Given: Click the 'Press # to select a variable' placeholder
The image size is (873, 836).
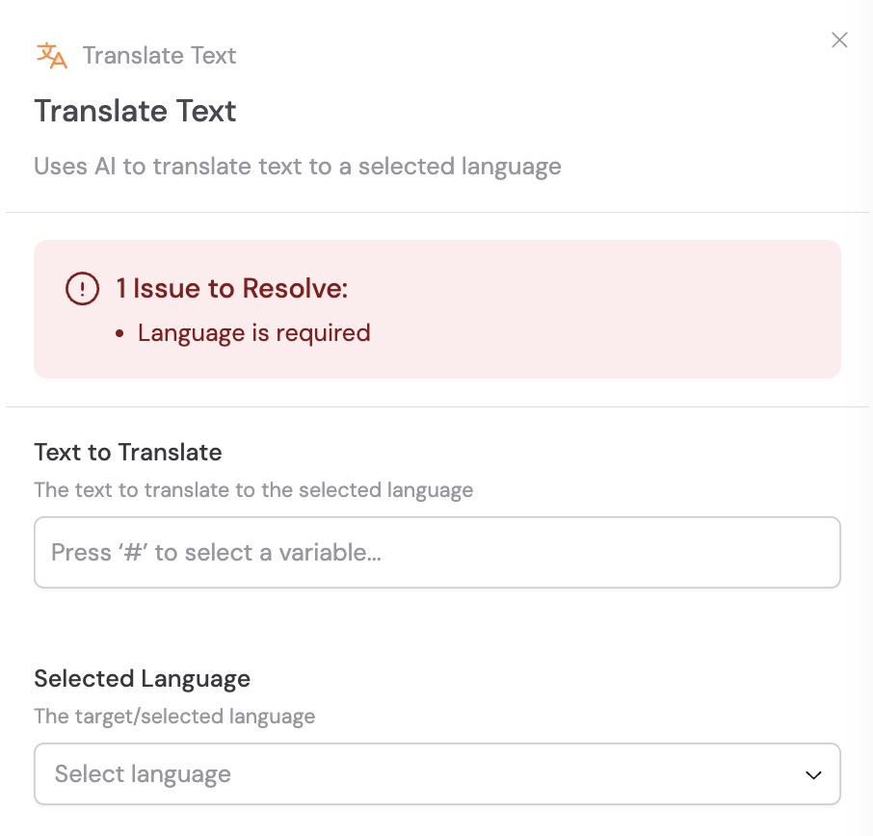Looking at the screenshot, I should tap(217, 552).
